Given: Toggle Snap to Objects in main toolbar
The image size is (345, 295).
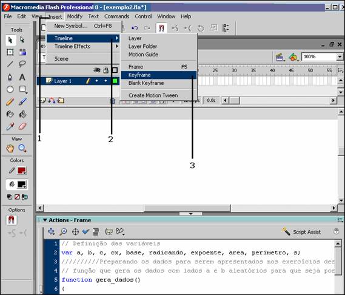Looking at the screenshot, I should point(161,28).
